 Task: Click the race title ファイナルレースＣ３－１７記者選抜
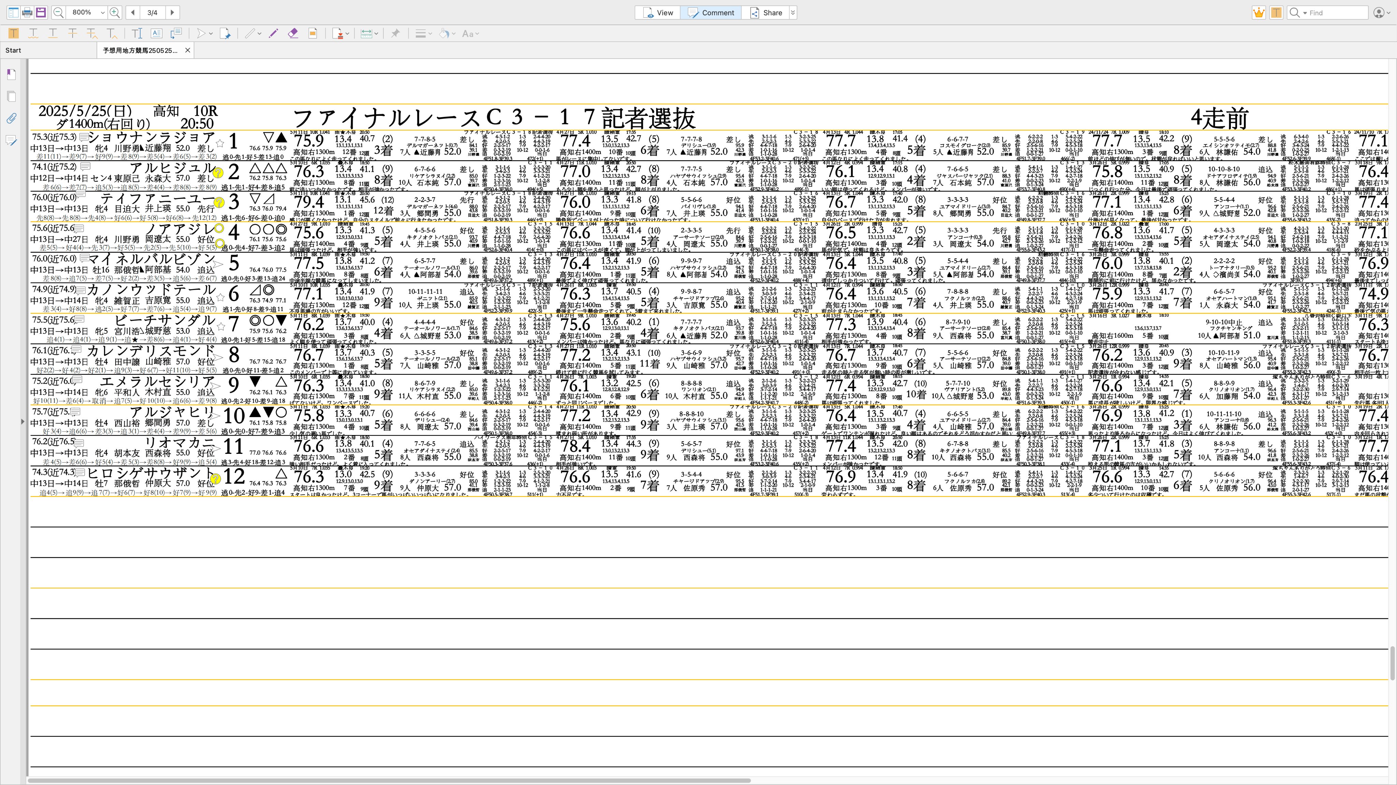[494, 118]
